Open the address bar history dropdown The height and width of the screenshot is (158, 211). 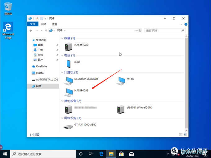click(x=137, y=31)
